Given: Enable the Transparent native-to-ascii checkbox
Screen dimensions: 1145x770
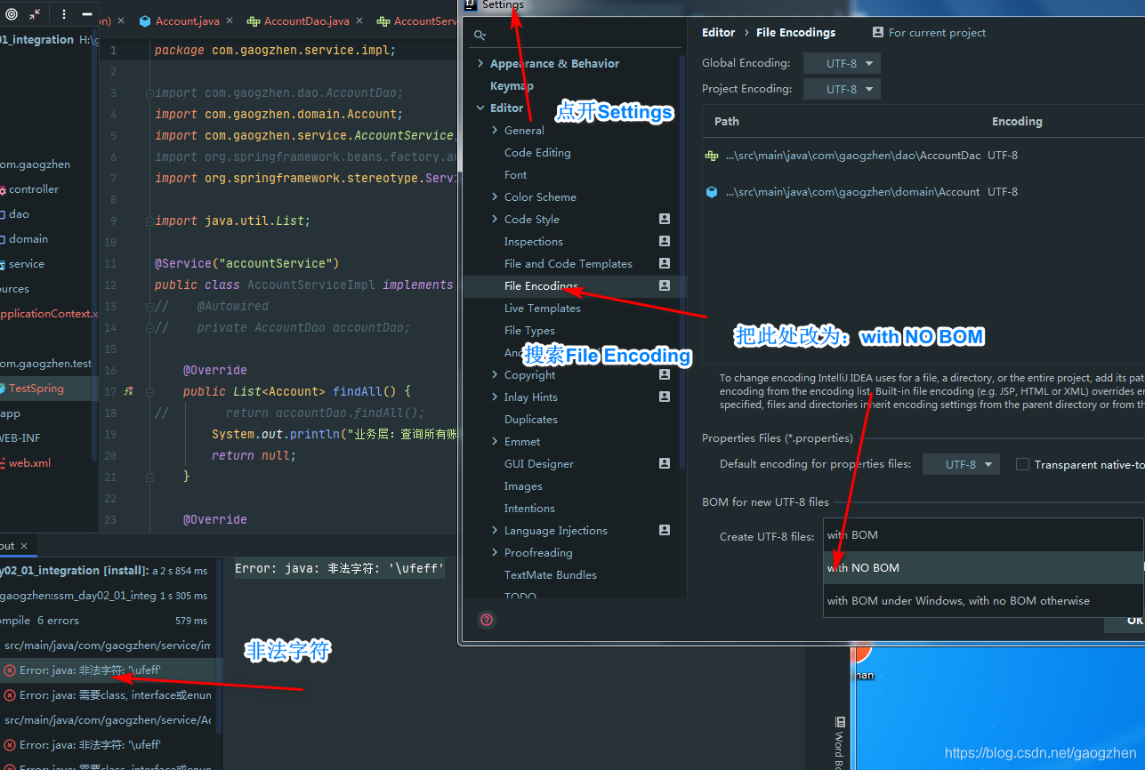Looking at the screenshot, I should point(1022,463).
